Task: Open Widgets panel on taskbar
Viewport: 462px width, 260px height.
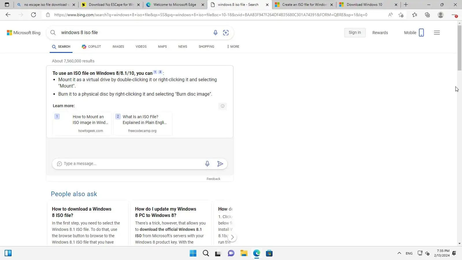Action: tap(8, 253)
